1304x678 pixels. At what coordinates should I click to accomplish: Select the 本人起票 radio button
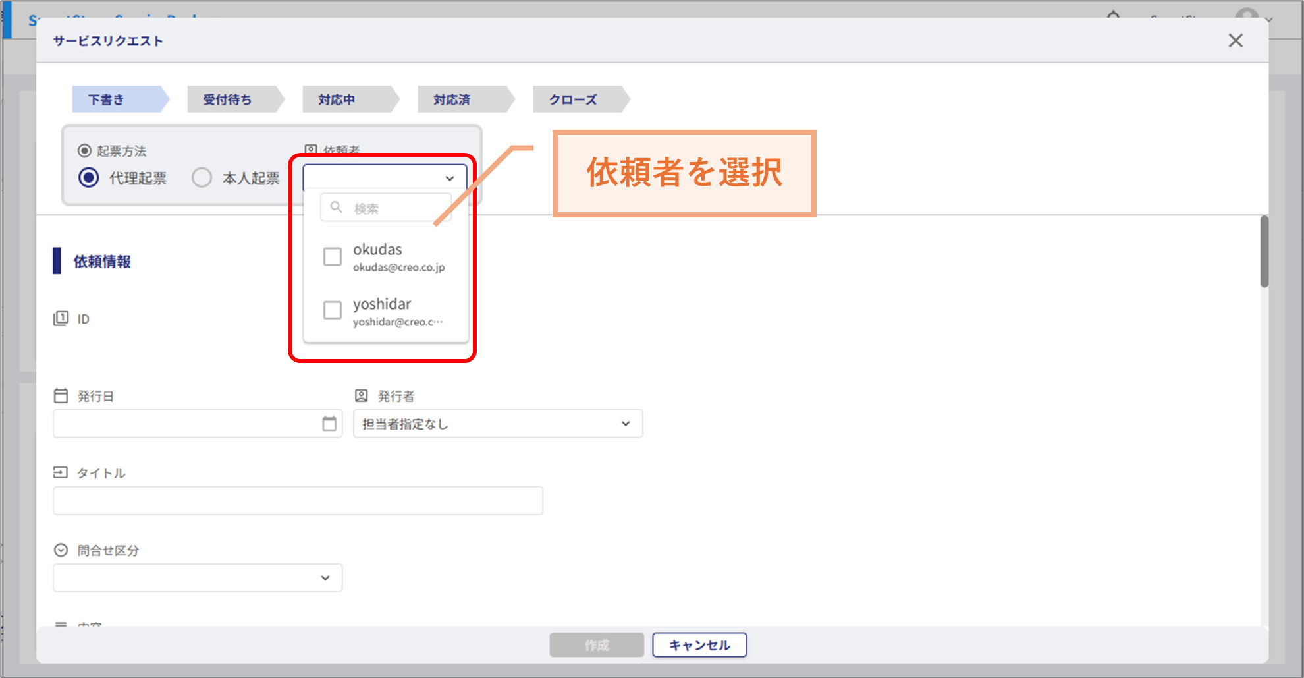coord(202,178)
